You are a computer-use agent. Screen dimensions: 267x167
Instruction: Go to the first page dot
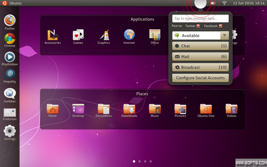tap(134, 161)
